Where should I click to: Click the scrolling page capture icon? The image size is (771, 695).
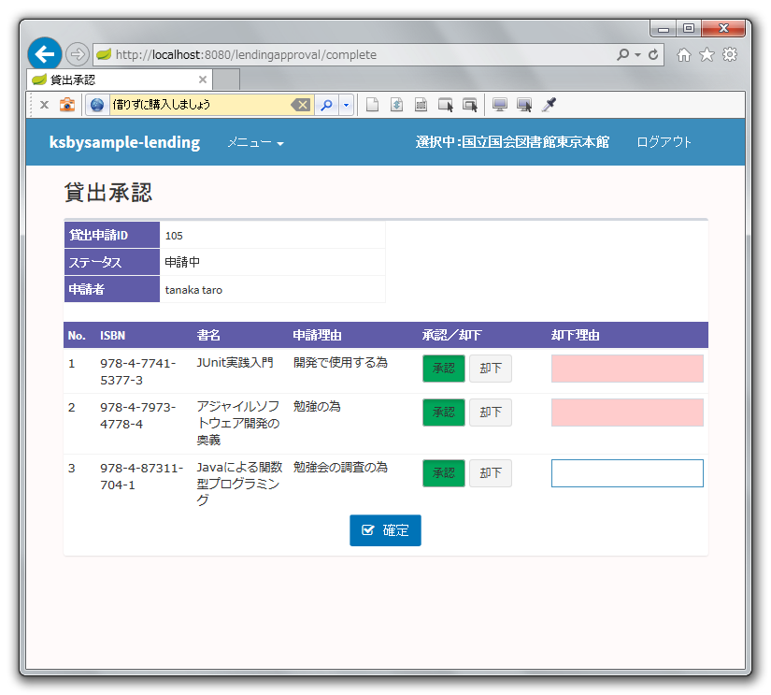click(397, 105)
